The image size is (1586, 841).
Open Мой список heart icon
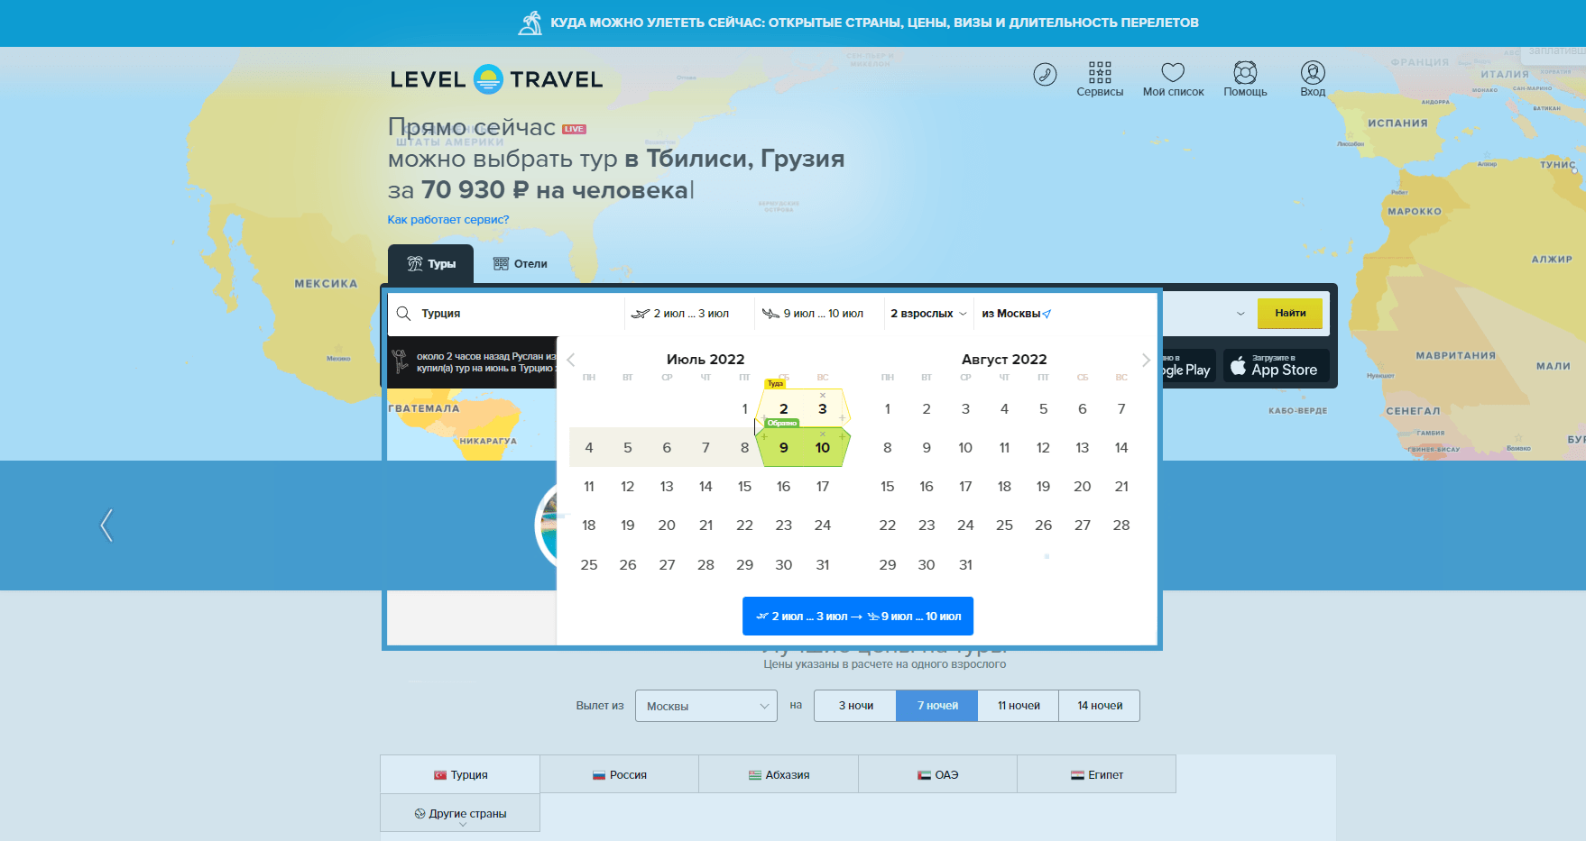coord(1173,79)
